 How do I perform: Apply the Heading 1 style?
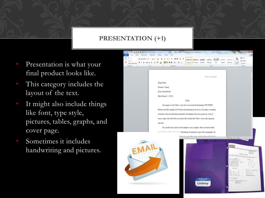coord(202,61)
